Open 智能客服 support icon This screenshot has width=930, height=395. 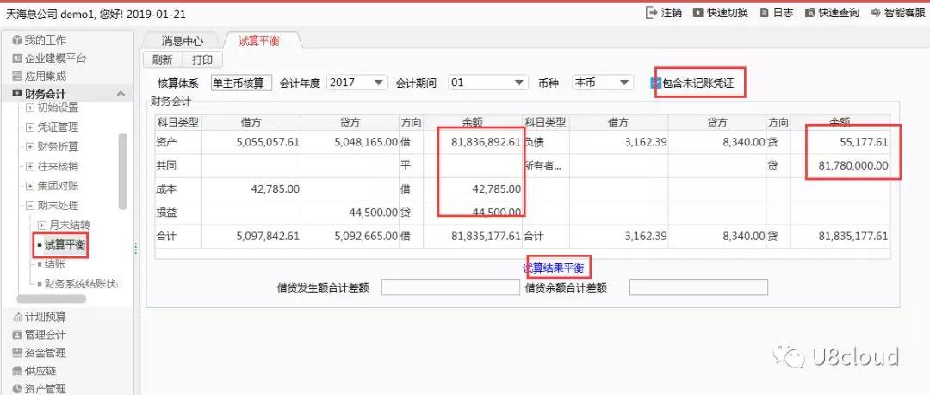[876, 12]
